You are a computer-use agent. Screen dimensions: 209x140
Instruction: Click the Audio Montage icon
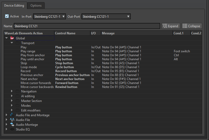[12, 125]
